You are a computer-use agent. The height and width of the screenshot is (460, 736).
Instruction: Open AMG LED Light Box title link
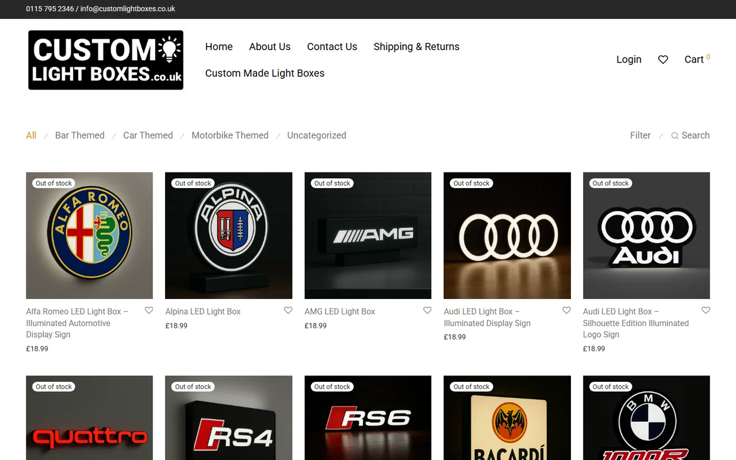(x=340, y=311)
